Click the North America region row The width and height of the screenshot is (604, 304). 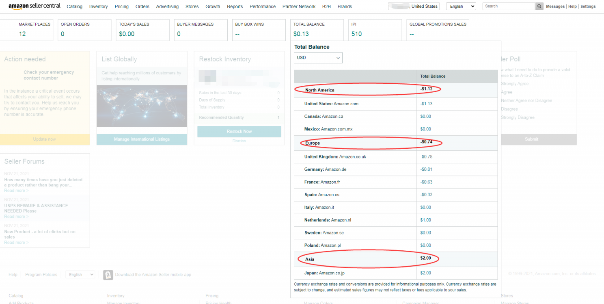pos(396,90)
